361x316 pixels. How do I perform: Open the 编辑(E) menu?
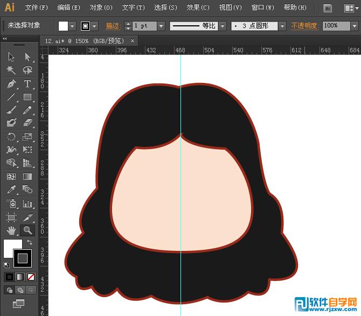[x=68, y=8]
